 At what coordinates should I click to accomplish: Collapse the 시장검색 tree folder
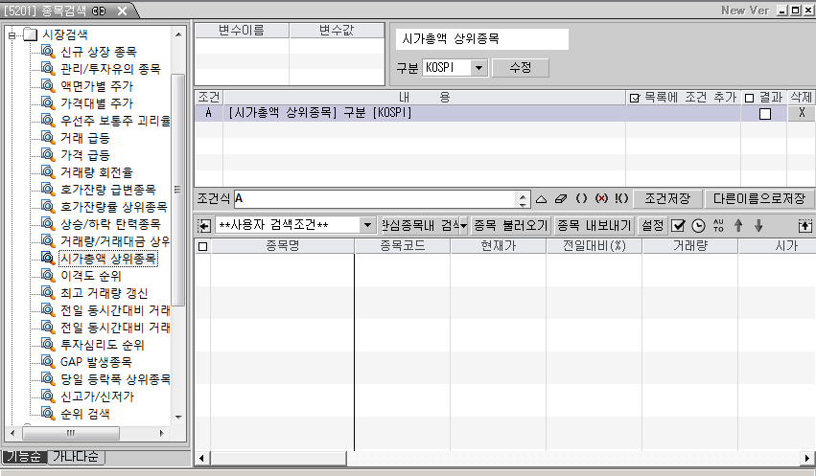(12, 34)
